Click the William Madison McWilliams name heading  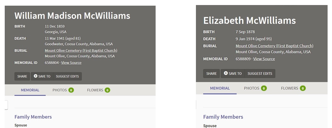(72, 16)
